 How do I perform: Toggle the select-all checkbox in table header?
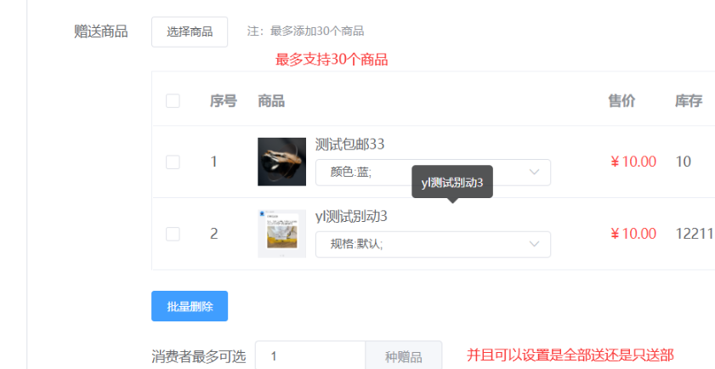pos(173,101)
